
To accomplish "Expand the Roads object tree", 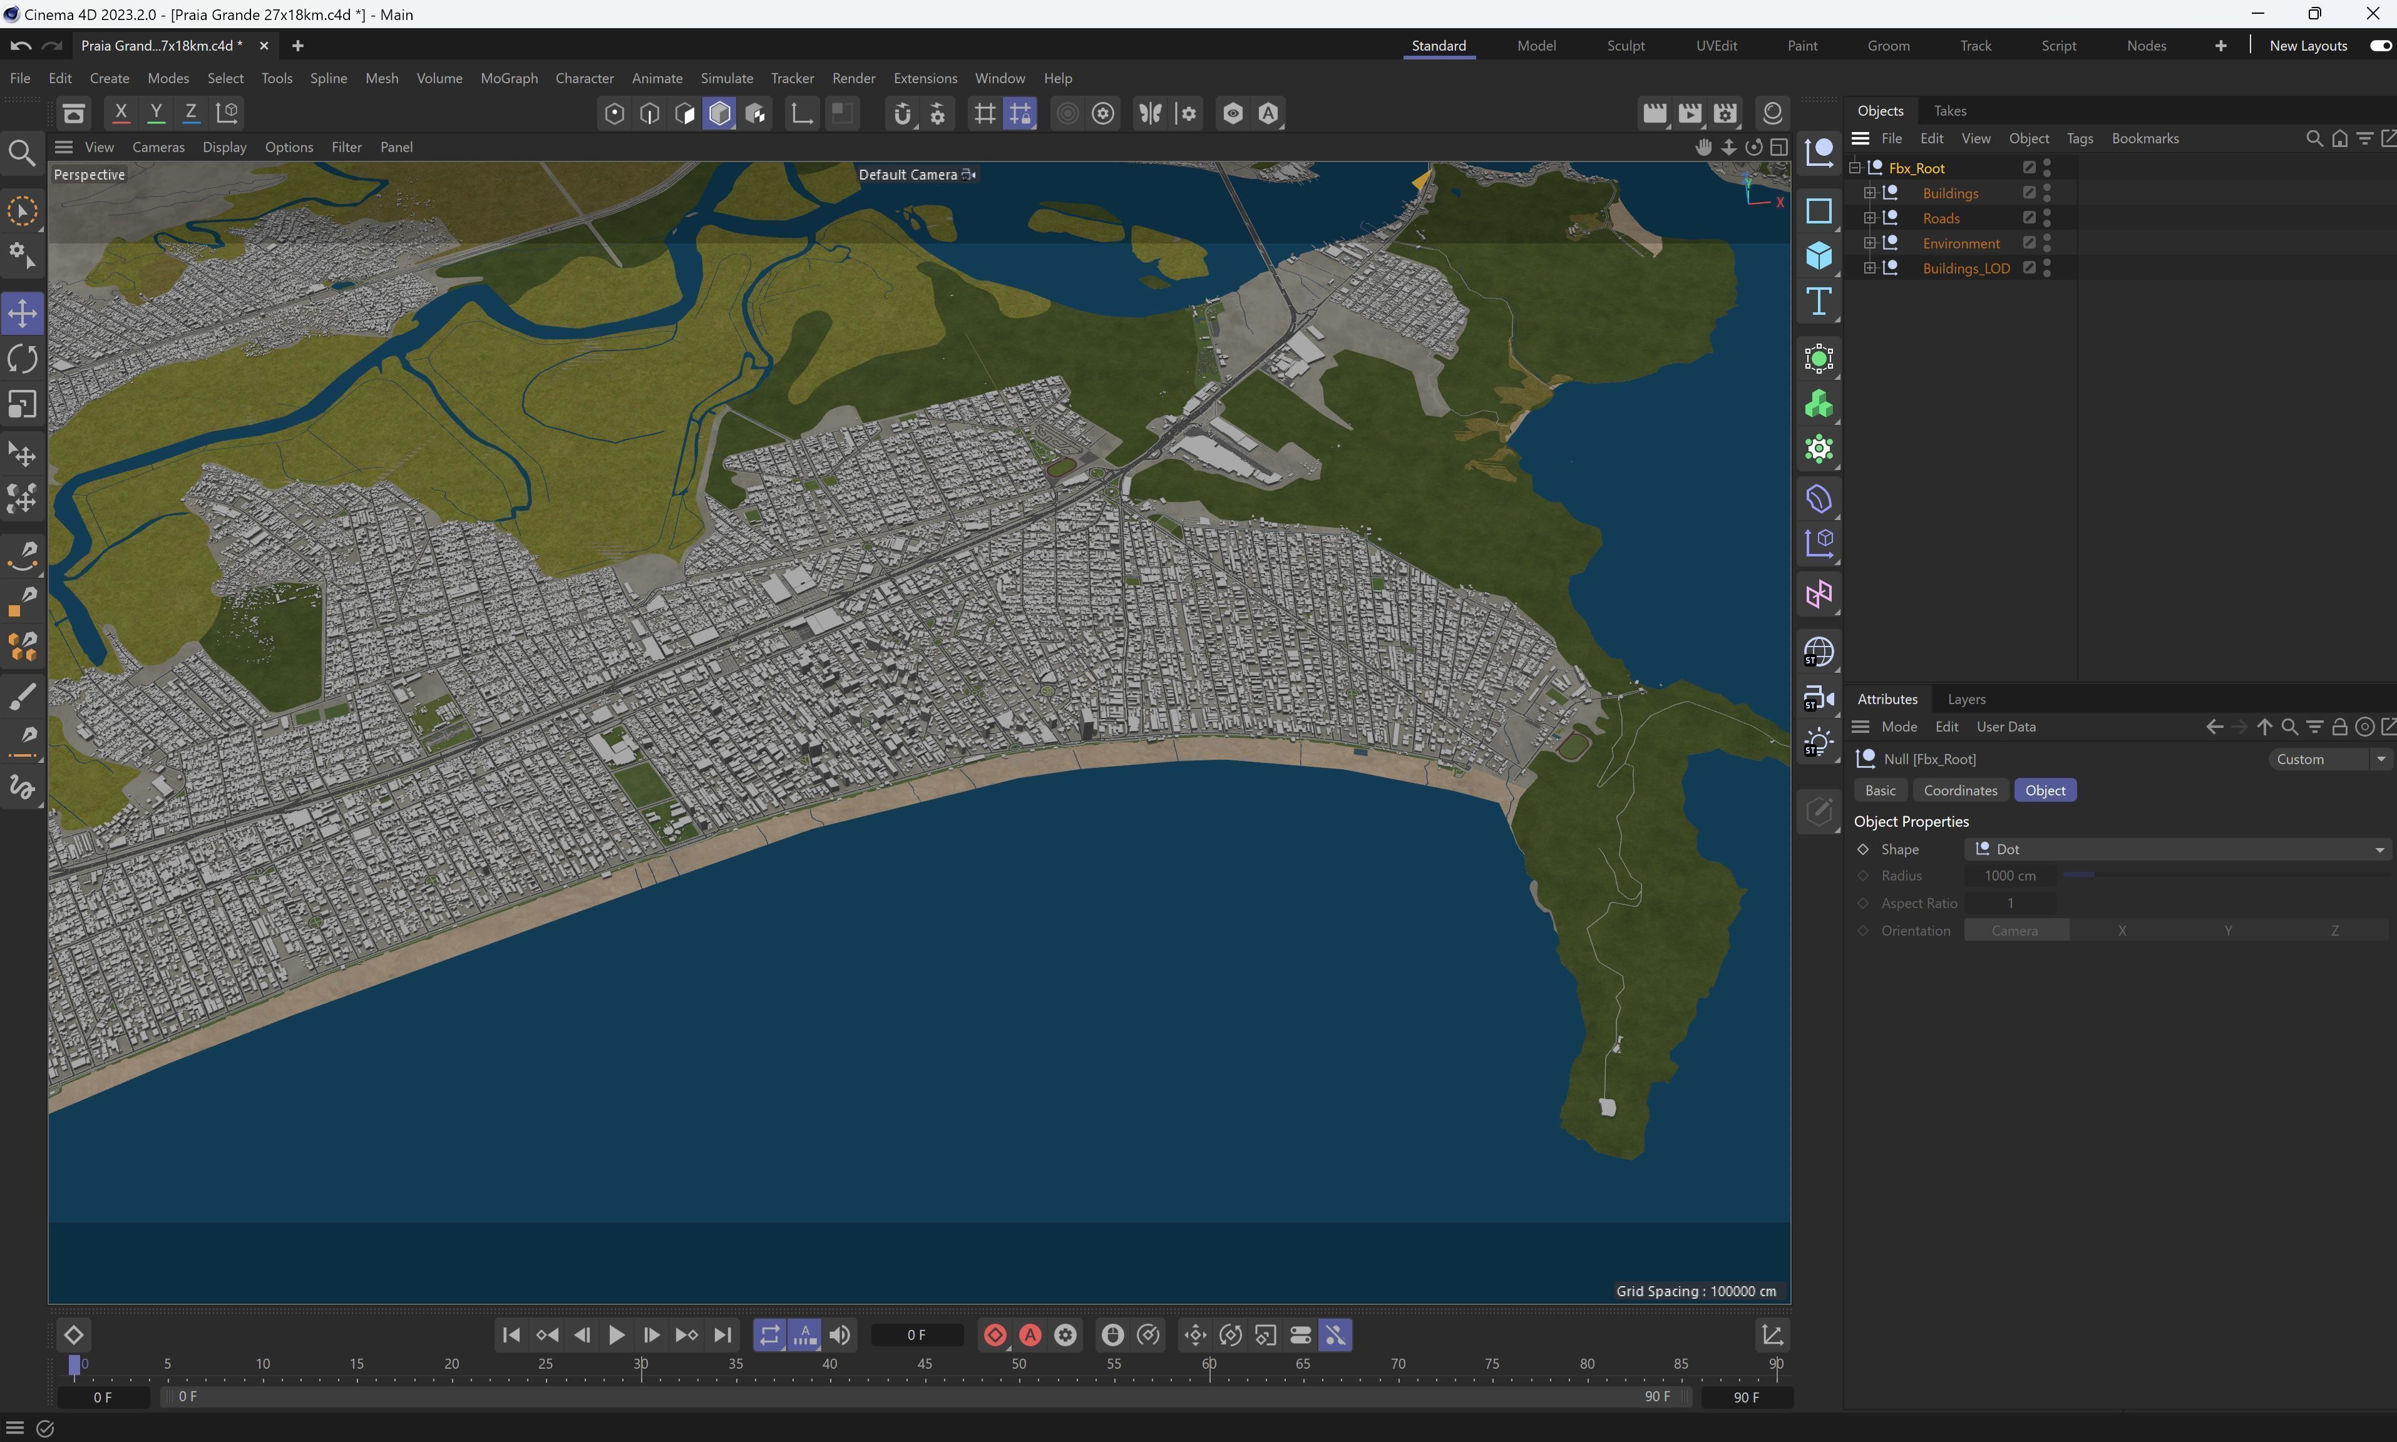I will tap(1869, 218).
